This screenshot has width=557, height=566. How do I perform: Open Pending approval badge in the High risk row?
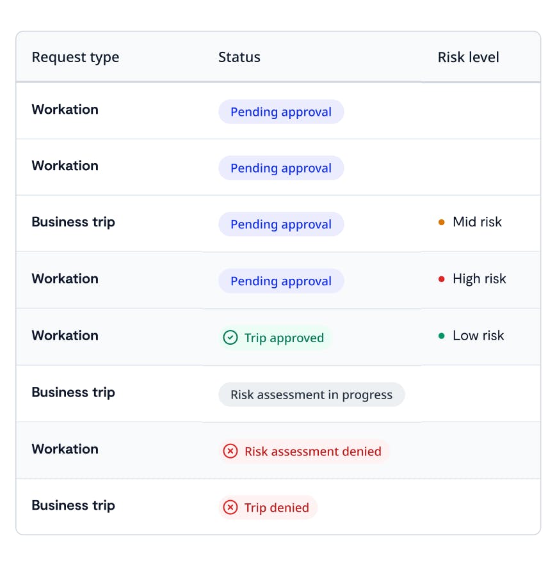pos(281,281)
